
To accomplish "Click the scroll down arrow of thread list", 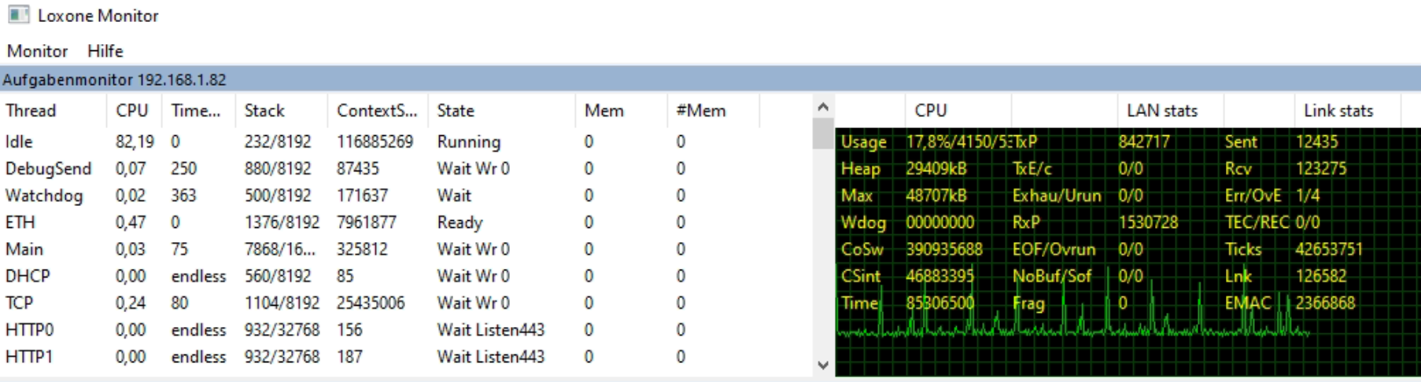I will point(823,365).
